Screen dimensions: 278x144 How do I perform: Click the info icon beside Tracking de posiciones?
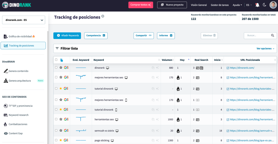103,17
